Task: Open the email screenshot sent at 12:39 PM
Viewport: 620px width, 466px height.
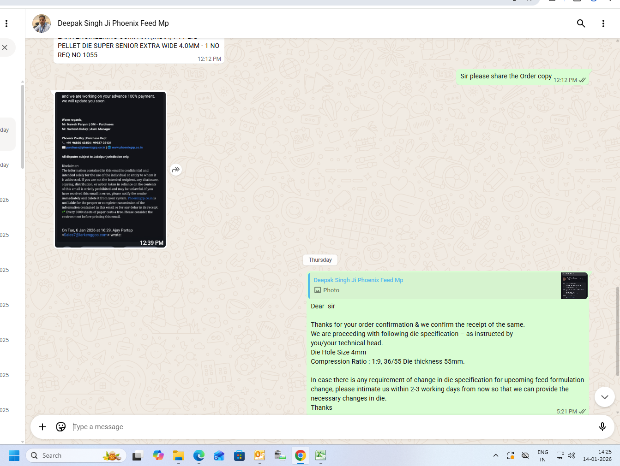Action: (110, 169)
